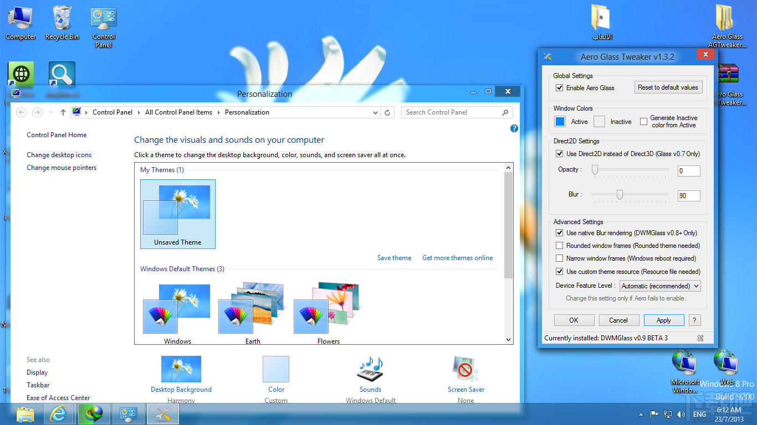
Task: Click the back navigation arrow in Personalization
Action: coord(21,112)
